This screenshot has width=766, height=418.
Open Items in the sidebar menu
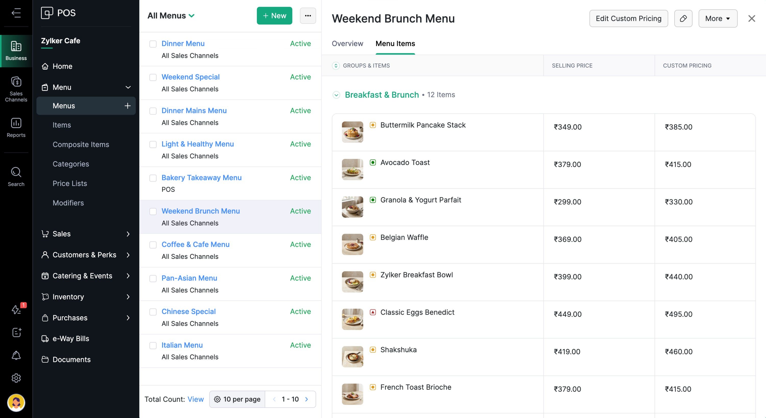click(62, 125)
